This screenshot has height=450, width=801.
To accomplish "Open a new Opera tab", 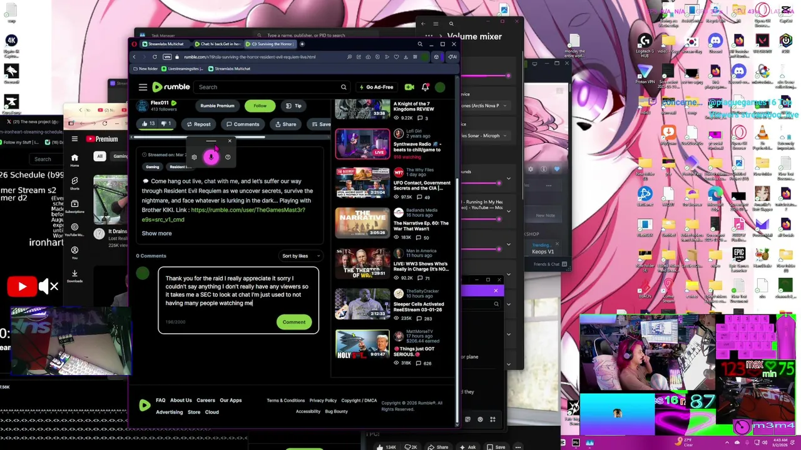I will tap(302, 44).
